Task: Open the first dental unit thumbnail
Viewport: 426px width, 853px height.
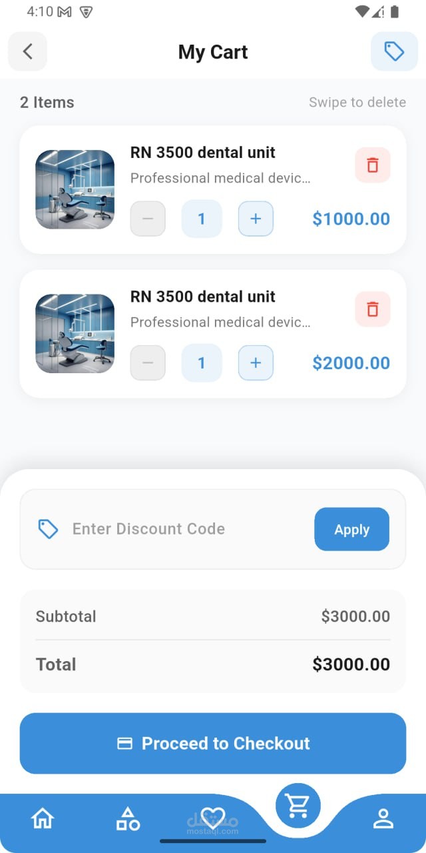Action: [x=75, y=189]
